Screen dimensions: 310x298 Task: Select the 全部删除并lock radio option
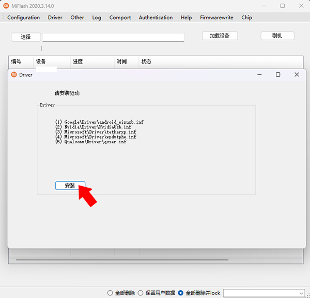(x=199, y=293)
